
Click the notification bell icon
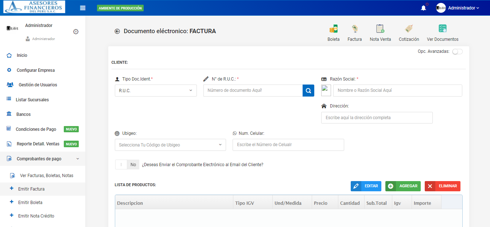tap(423, 8)
